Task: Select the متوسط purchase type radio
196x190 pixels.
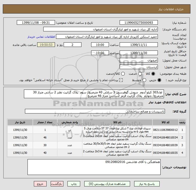Action: (144, 80)
